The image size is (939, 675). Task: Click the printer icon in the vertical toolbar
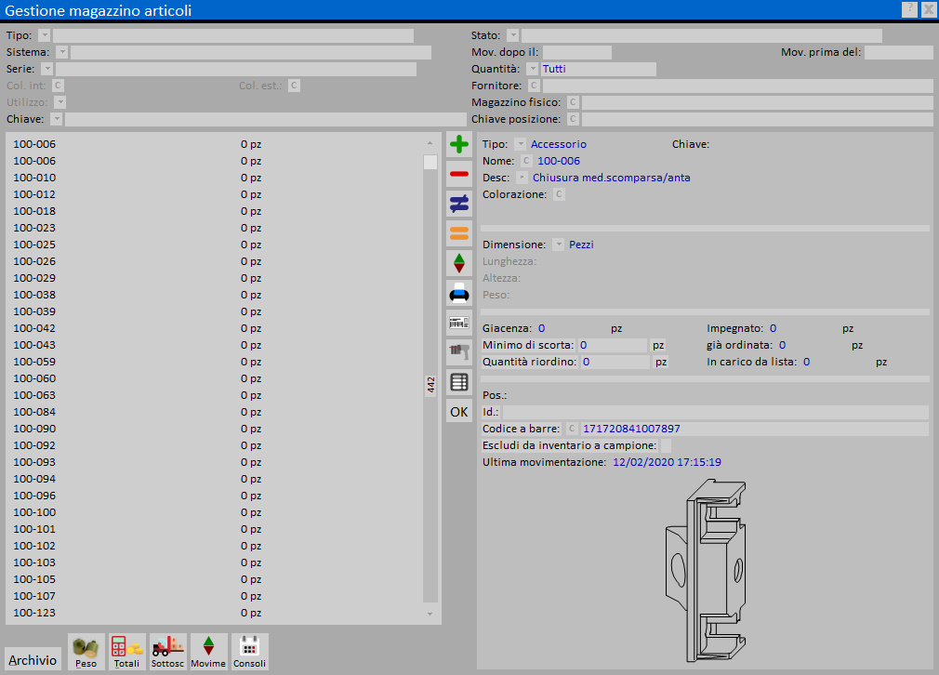click(x=459, y=293)
